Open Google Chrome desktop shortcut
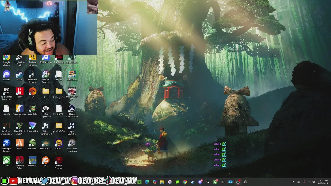Screen dimensions: 331x186 click(x=6, y=60)
